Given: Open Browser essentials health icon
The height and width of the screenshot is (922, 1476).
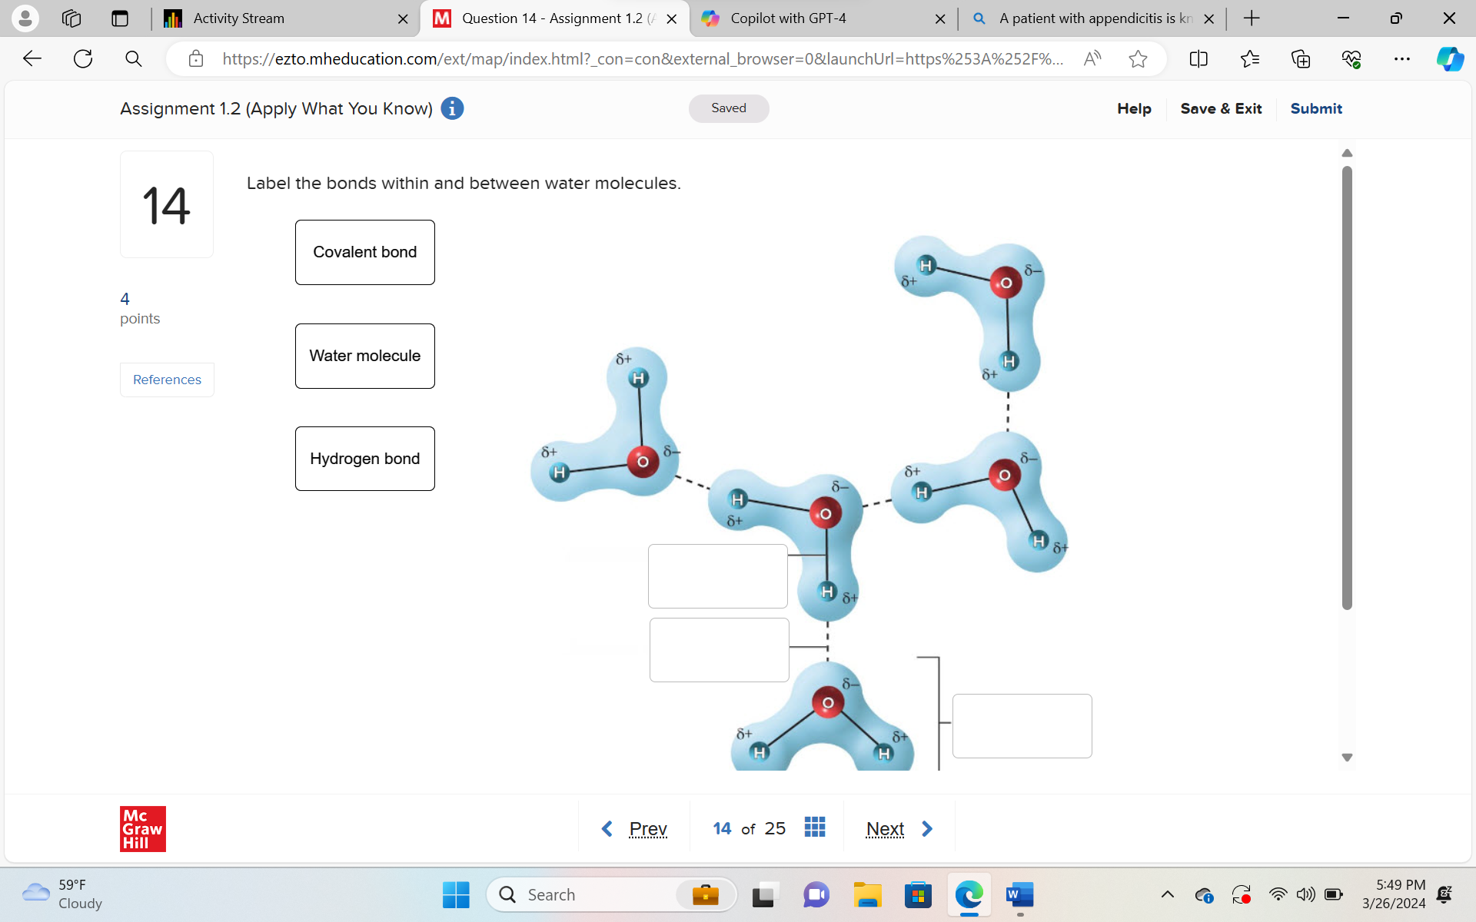Looking at the screenshot, I should 1351,58.
